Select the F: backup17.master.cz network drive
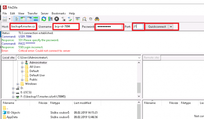Viewport: 204px width, 119px height. pyautogui.click(x=43, y=97)
